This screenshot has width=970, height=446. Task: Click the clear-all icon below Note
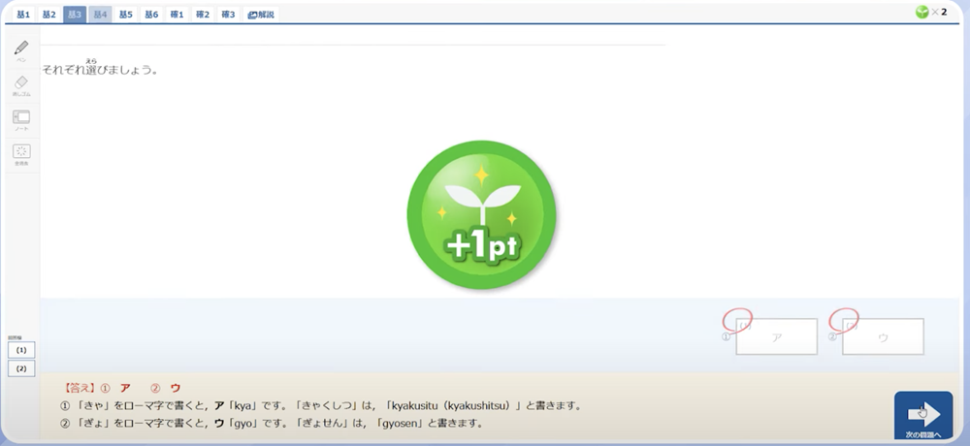pyautogui.click(x=21, y=152)
